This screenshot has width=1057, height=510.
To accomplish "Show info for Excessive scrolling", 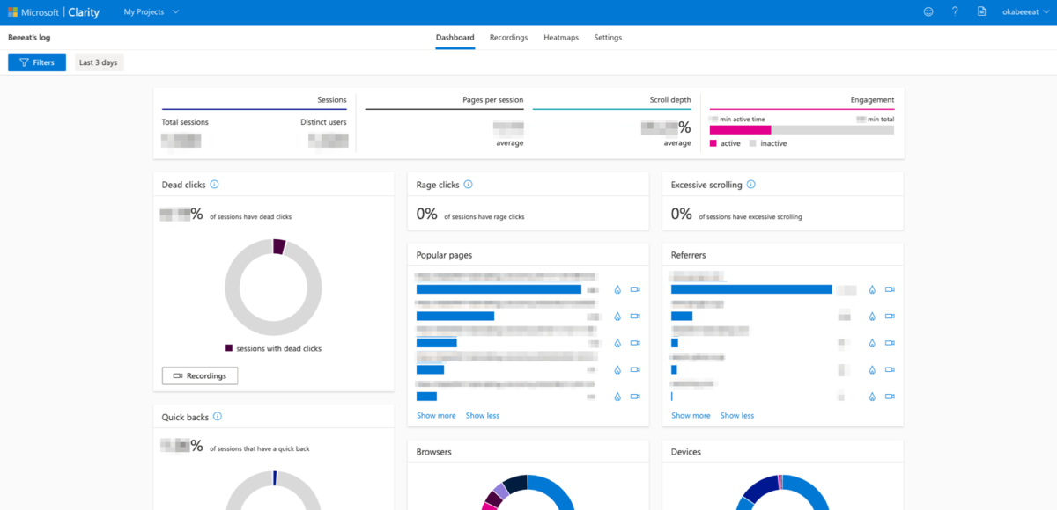I will tap(750, 185).
